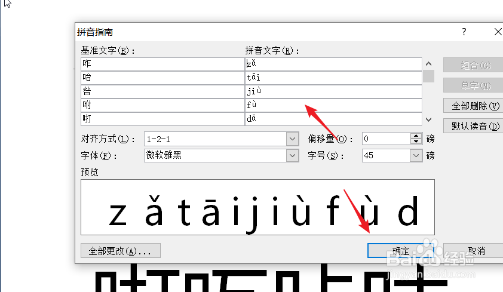The image size is (503, 292).
Task: Click the base text field 咎
Action: (162, 91)
